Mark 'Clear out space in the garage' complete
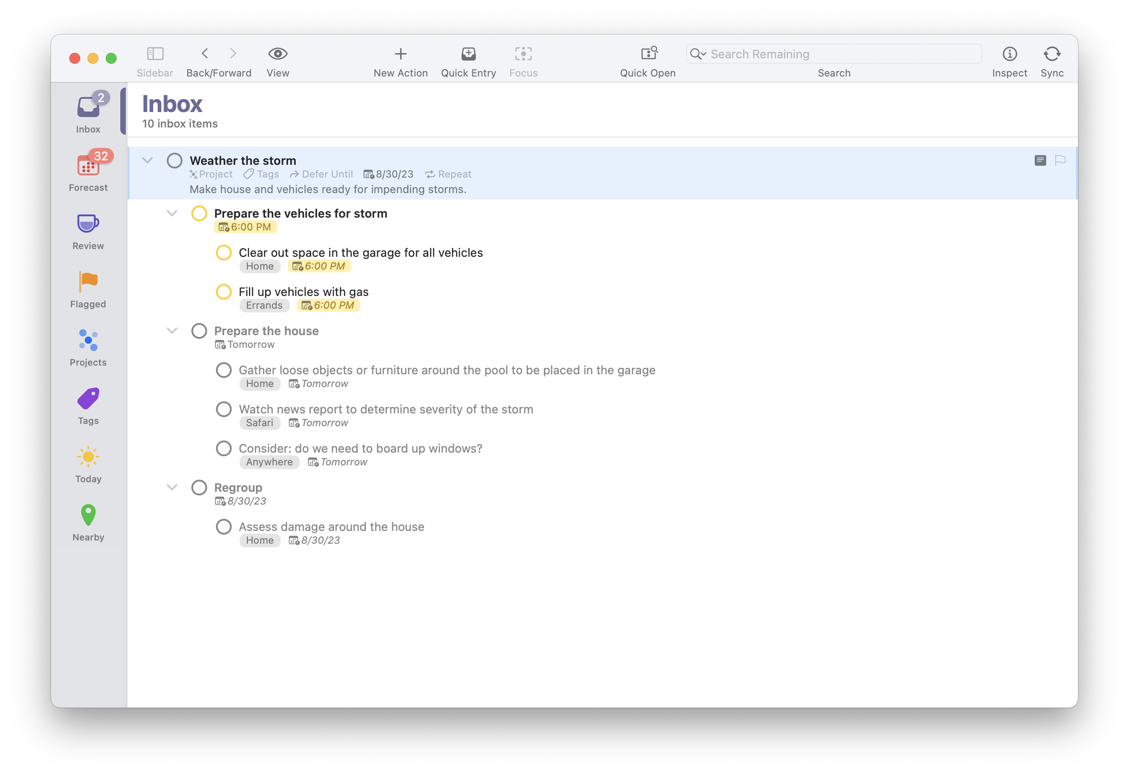Image resolution: width=1129 pixels, height=775 pixels. coord(223,253)
